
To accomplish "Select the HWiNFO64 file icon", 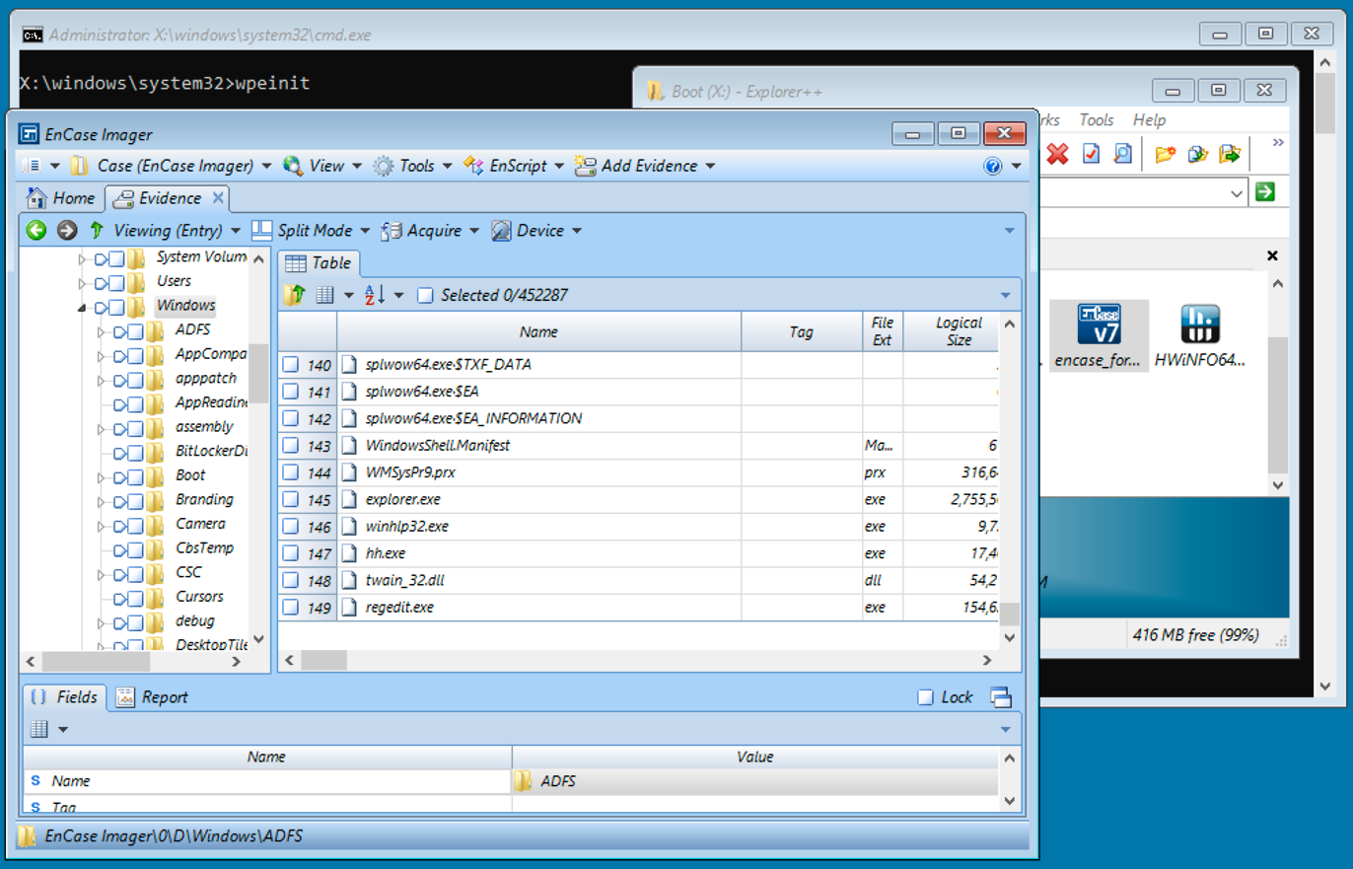I will 1199,335.
